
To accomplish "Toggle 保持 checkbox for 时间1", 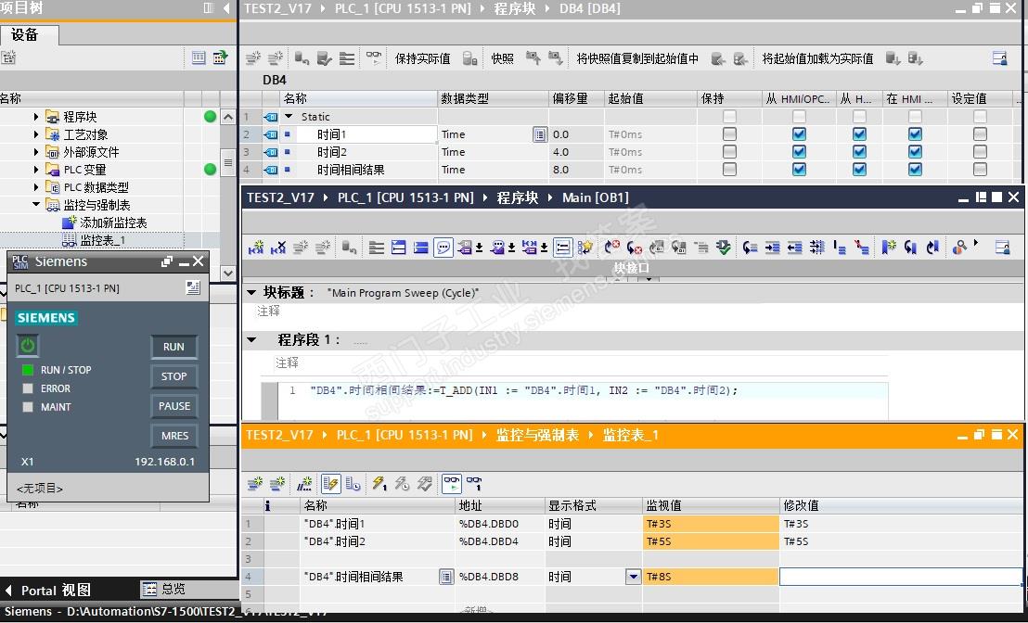I will point(729,133).
